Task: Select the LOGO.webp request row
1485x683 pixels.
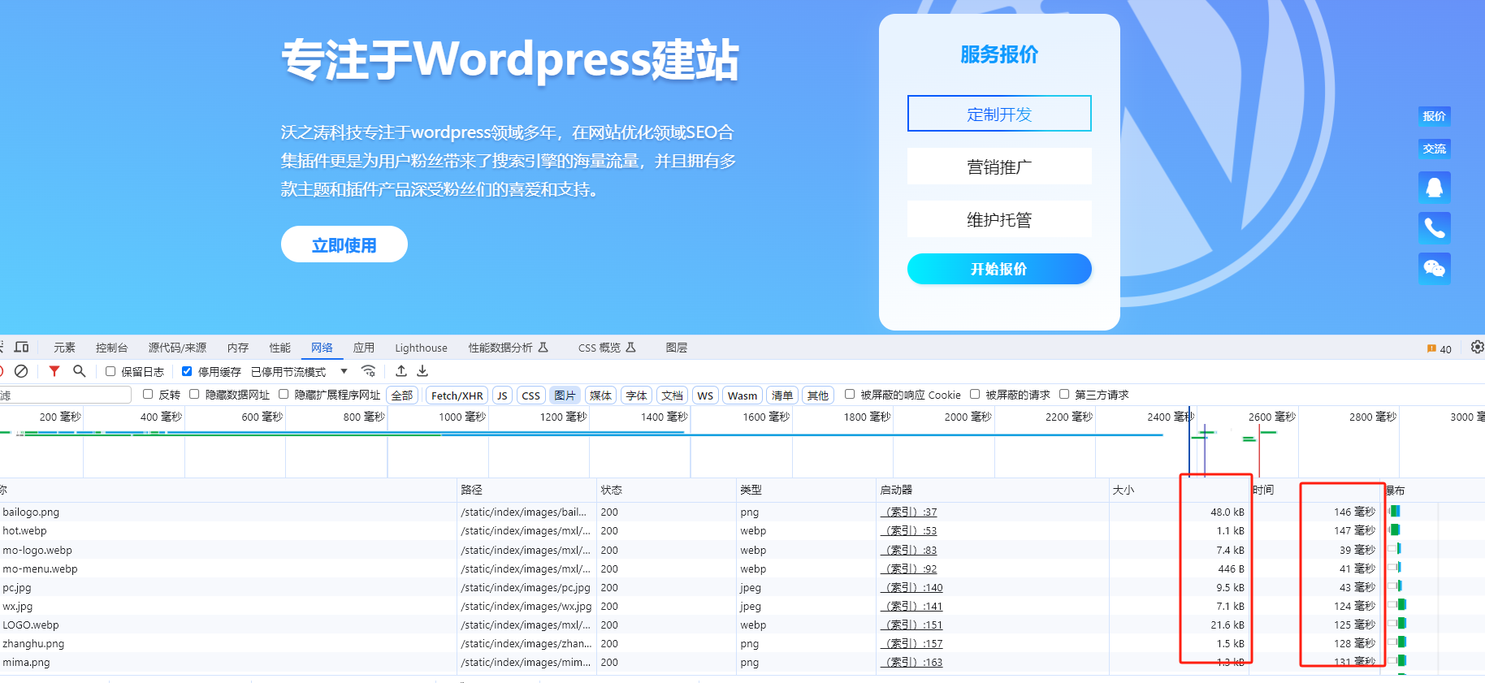Action: tap(742, 625)
